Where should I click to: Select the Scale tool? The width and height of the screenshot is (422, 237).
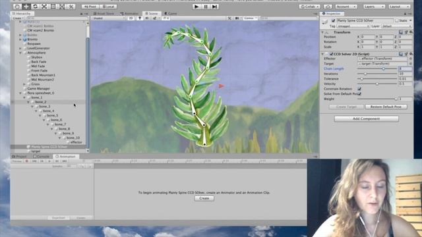pos(44,7)
